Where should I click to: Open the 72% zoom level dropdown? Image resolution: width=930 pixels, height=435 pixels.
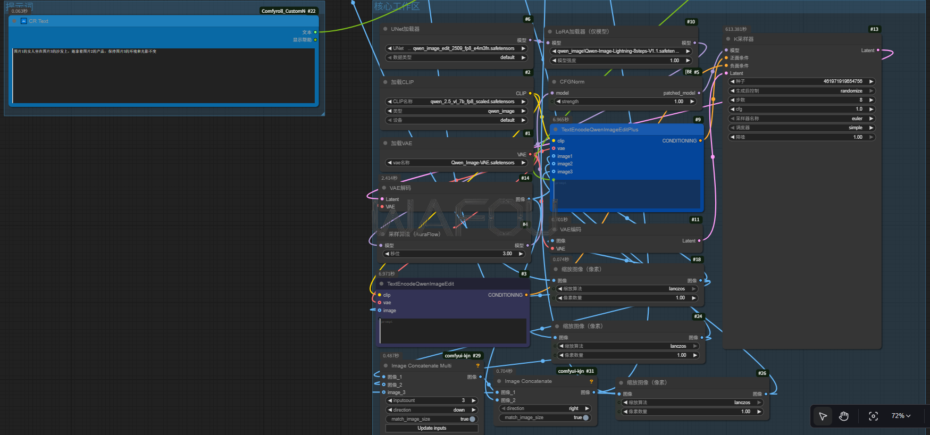coord(901,416)
